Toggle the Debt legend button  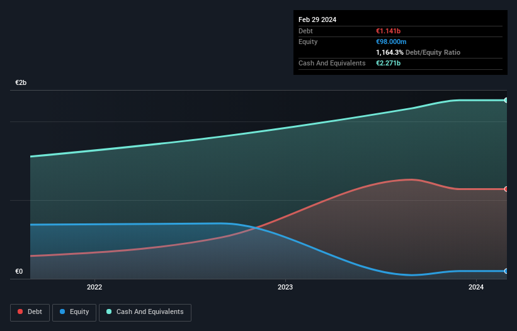click(x=30, y=312)
